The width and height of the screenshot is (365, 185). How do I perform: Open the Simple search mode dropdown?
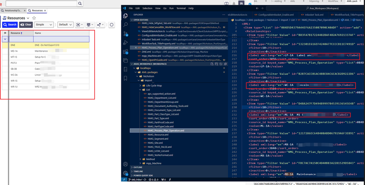pos(44,24)
